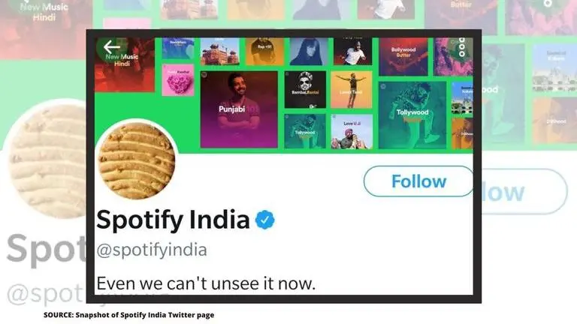The width and height of the screenshot is (577, 324).
Task: Click the blue verified badge
Action: click(264, 220)
